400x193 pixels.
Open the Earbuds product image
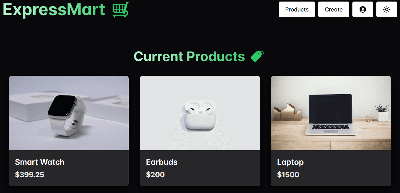pyautogui.click(x=200, y=113)
